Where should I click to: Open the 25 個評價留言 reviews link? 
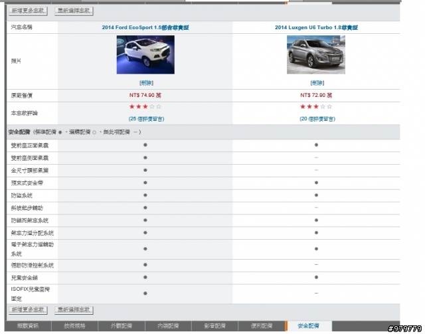[146, 119]
